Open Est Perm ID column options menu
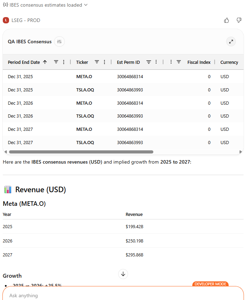The height and width of the screenshot is (300, 246). coord(156,62)
